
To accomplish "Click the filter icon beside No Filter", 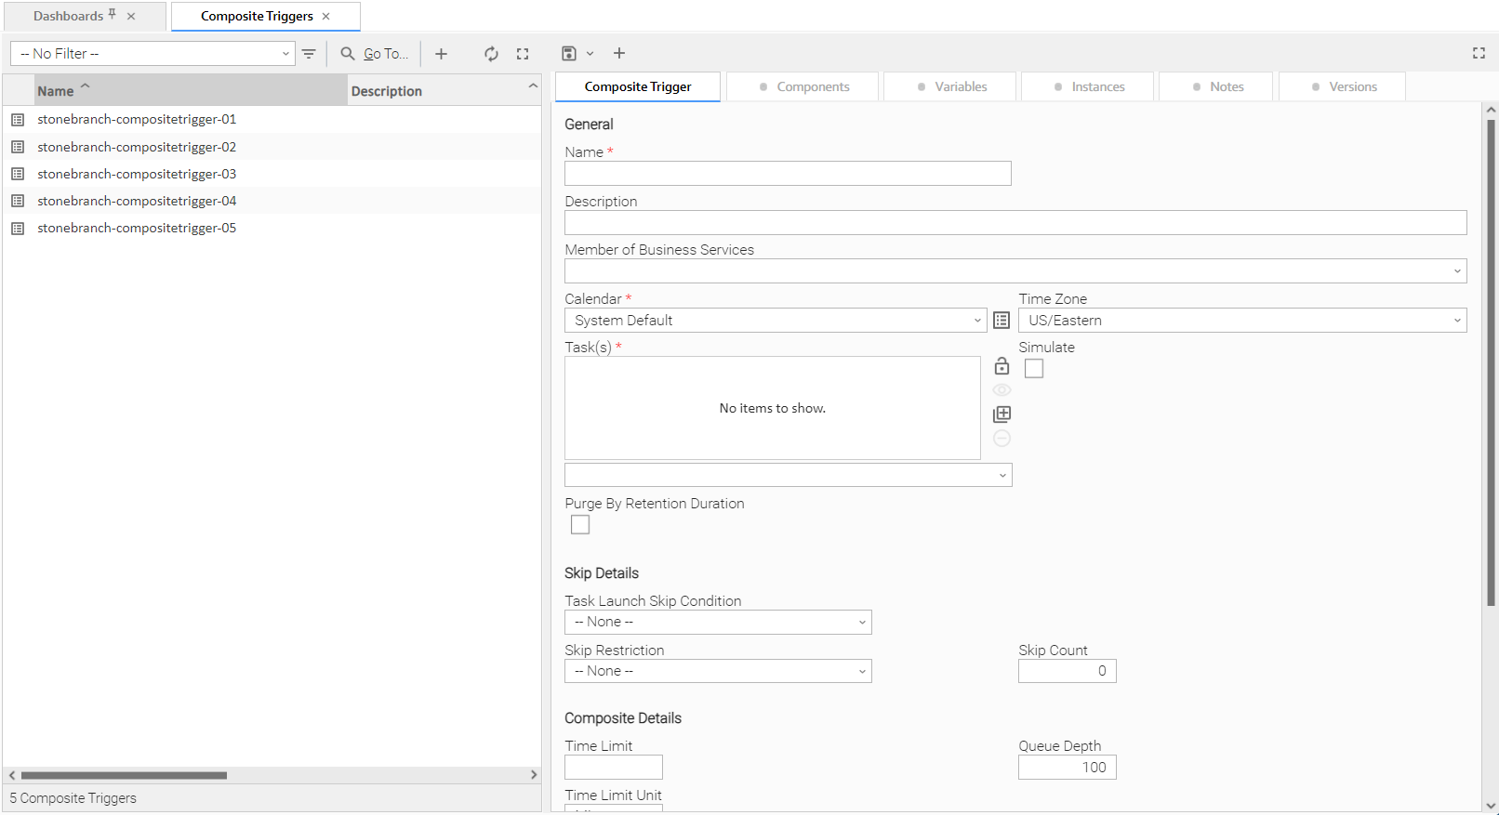I will pyautogui.click(x=309, y=54).
